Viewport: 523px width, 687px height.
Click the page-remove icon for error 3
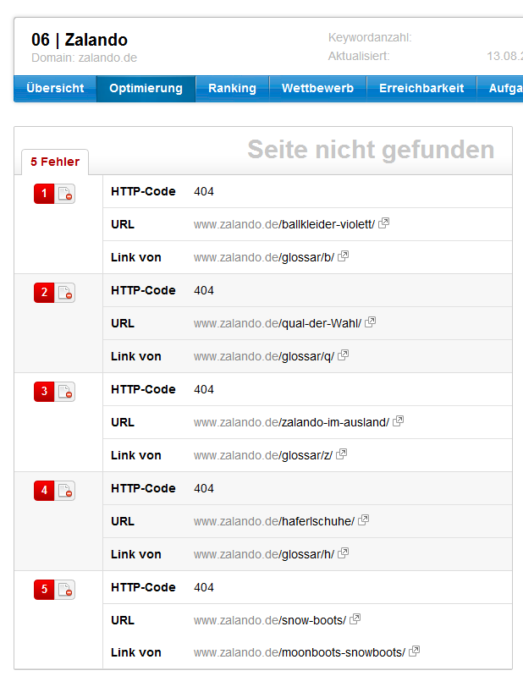click(x=66, y=392)
